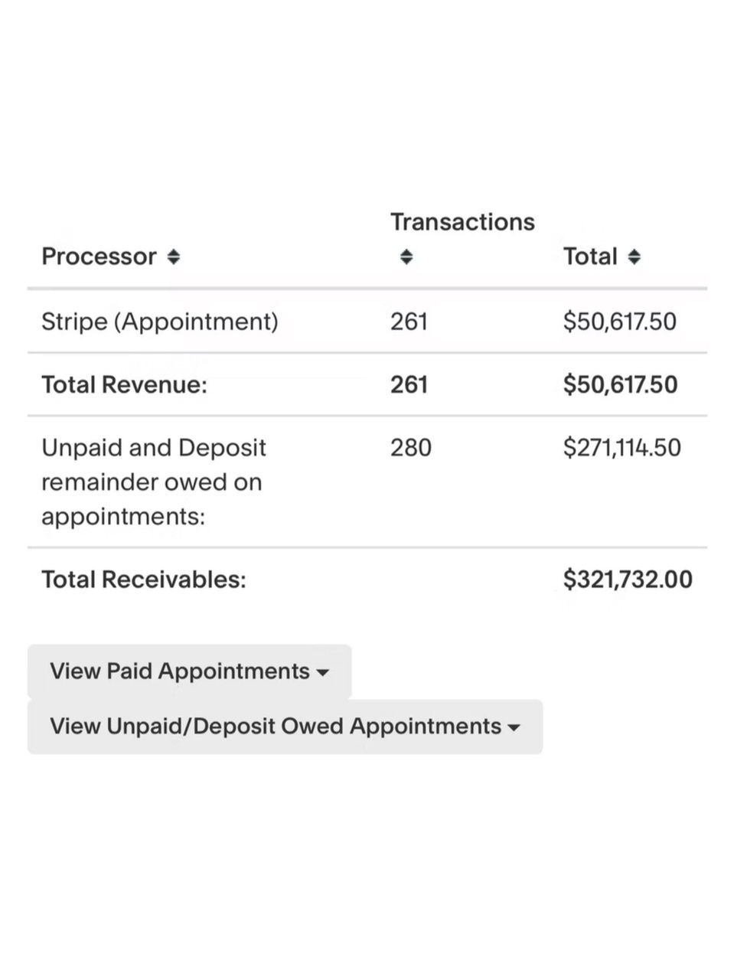Click the unpaid count 280
The height and width of the screenshot is (980, 734).
411,448
